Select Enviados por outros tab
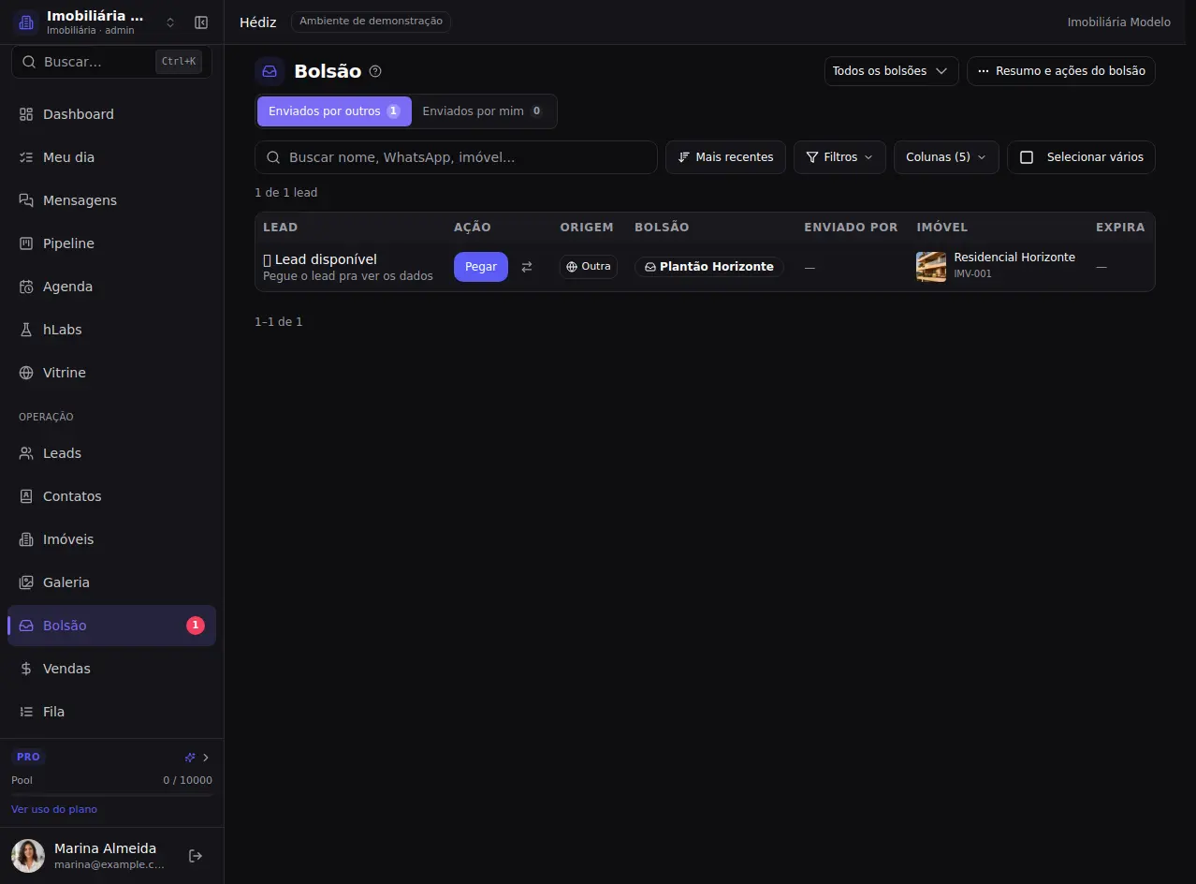 [x=334, y=111]
